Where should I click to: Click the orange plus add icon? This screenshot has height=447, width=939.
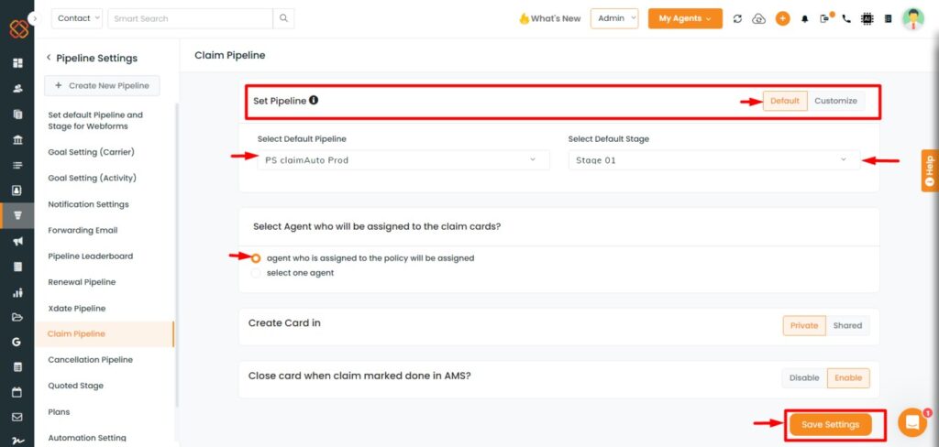pyautogui.click(x=782, y=18)
